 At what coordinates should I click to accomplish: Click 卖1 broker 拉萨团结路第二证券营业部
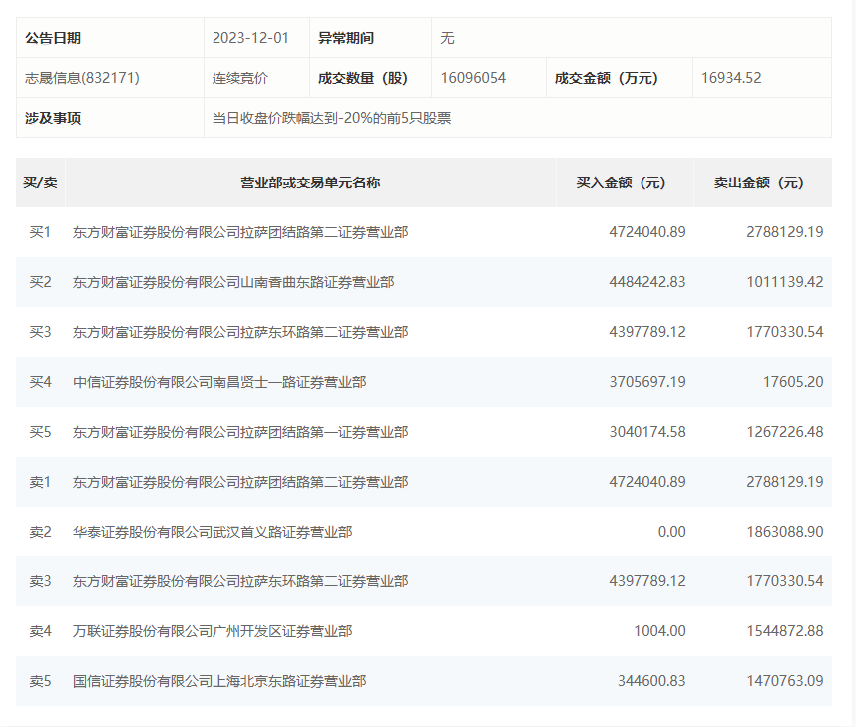[240, 482]
